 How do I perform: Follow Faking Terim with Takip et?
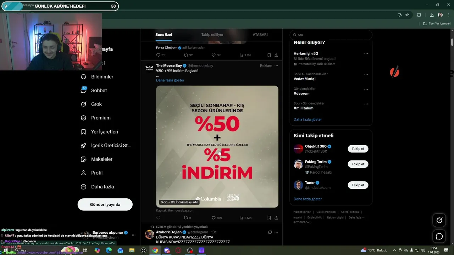(358, 164)
